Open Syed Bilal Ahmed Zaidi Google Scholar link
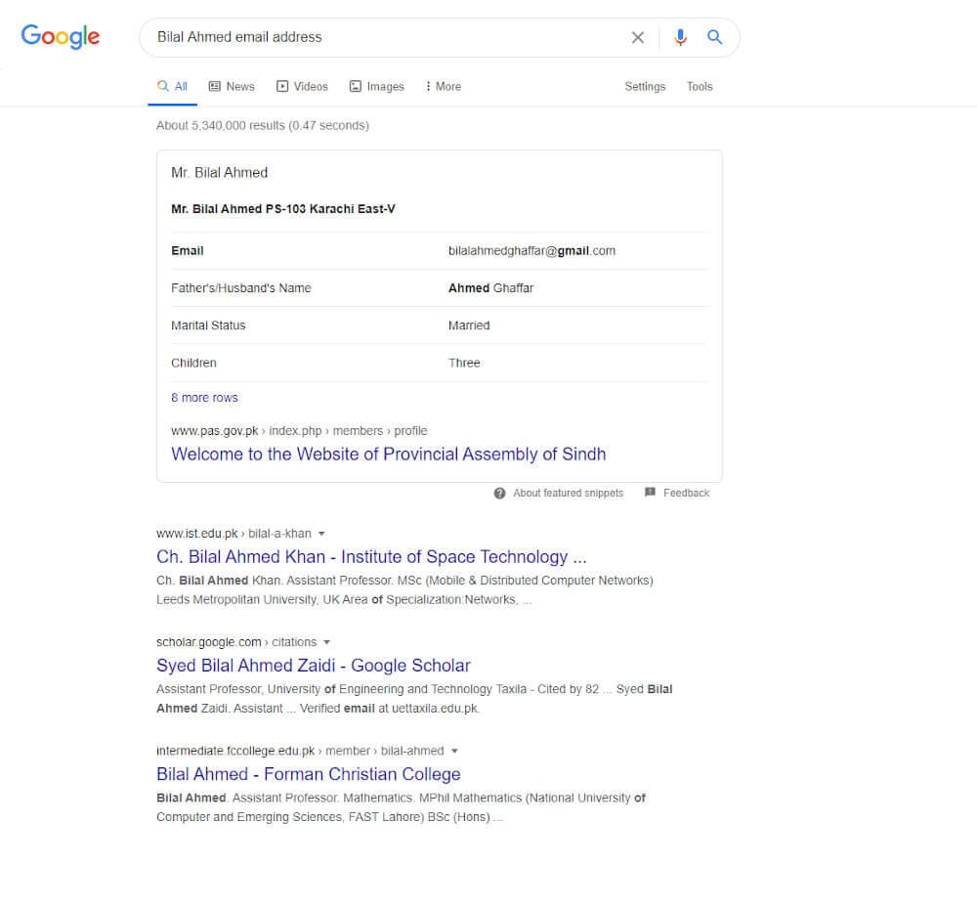The height and width of the screenshot is (909, 977). pos(313,666)
